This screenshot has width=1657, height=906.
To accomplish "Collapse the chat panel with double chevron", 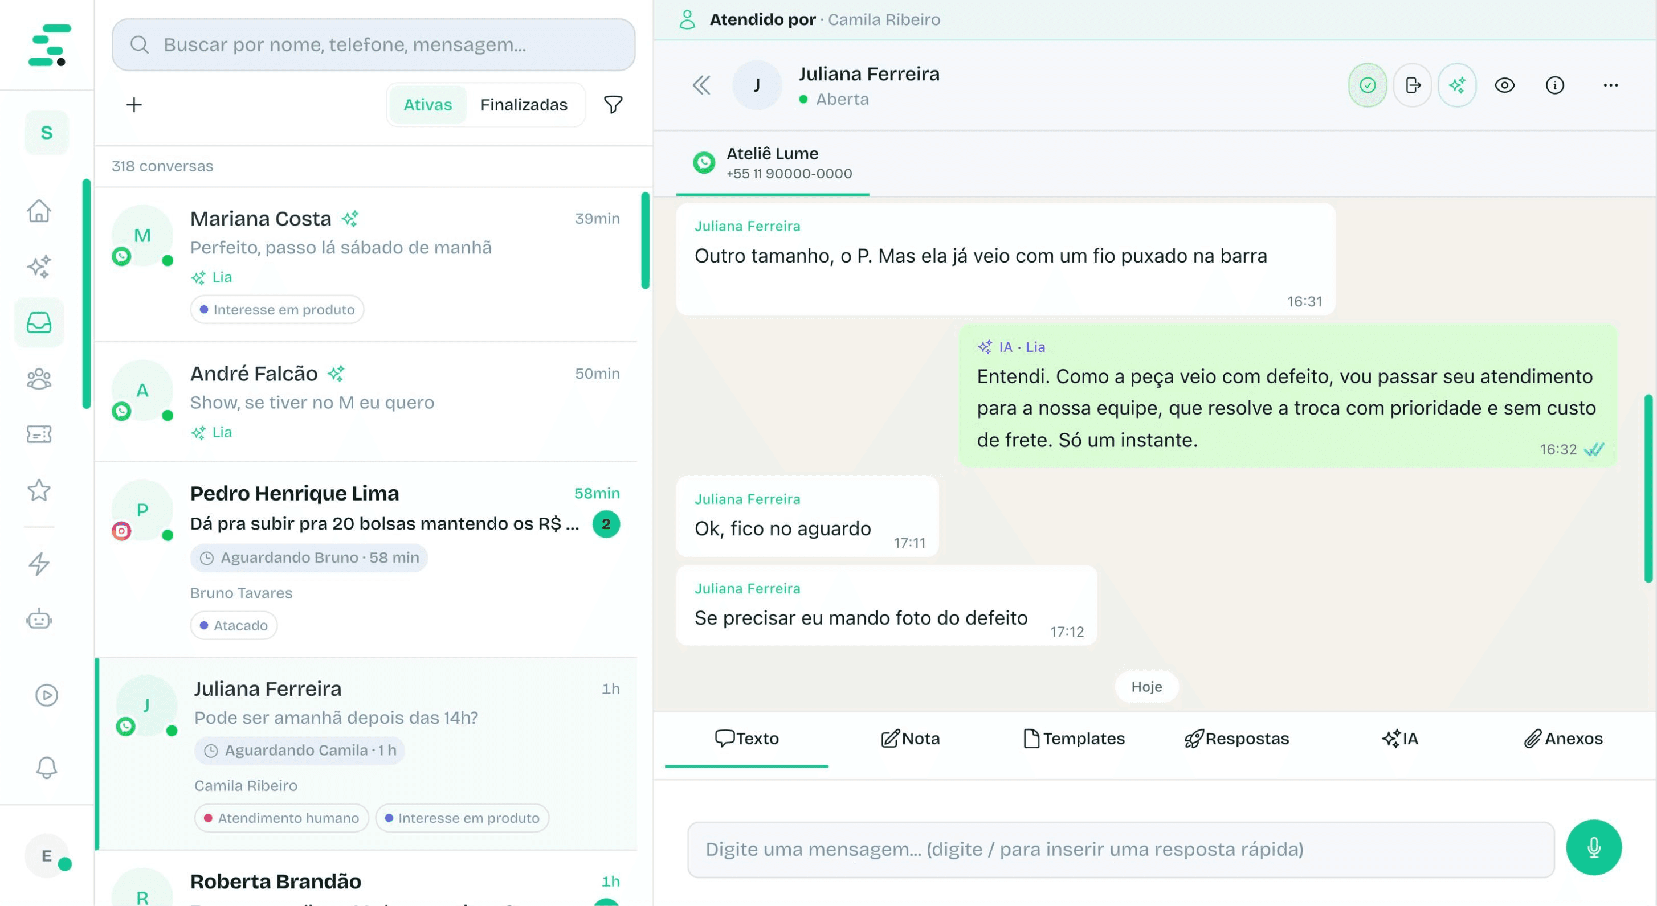I will [x=702, y=85].
